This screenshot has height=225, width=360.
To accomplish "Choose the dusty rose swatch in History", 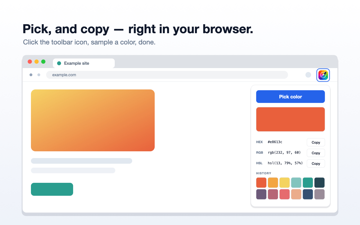I will click(x=273, y=194).
